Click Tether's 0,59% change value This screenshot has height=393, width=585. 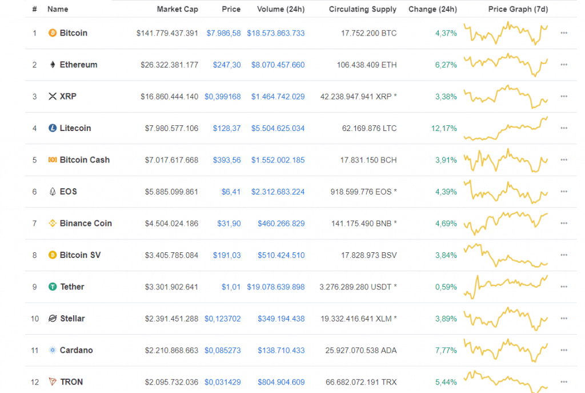446,287
